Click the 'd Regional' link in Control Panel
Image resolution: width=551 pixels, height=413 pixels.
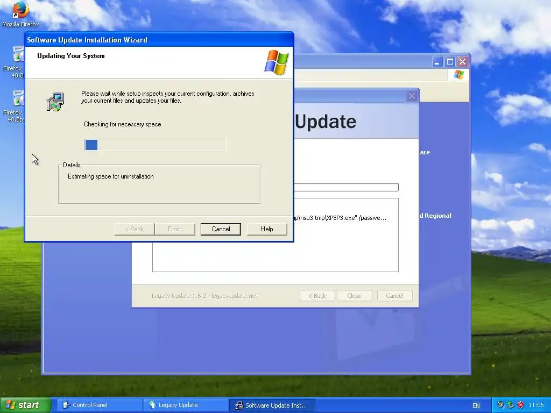click(x=435, y=216)
